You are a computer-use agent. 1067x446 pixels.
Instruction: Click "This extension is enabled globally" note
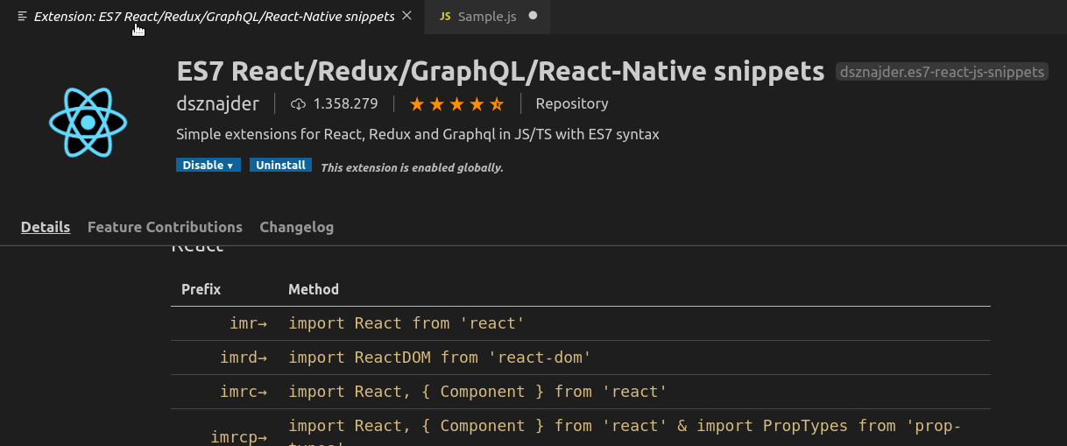[x=412, y=167]
